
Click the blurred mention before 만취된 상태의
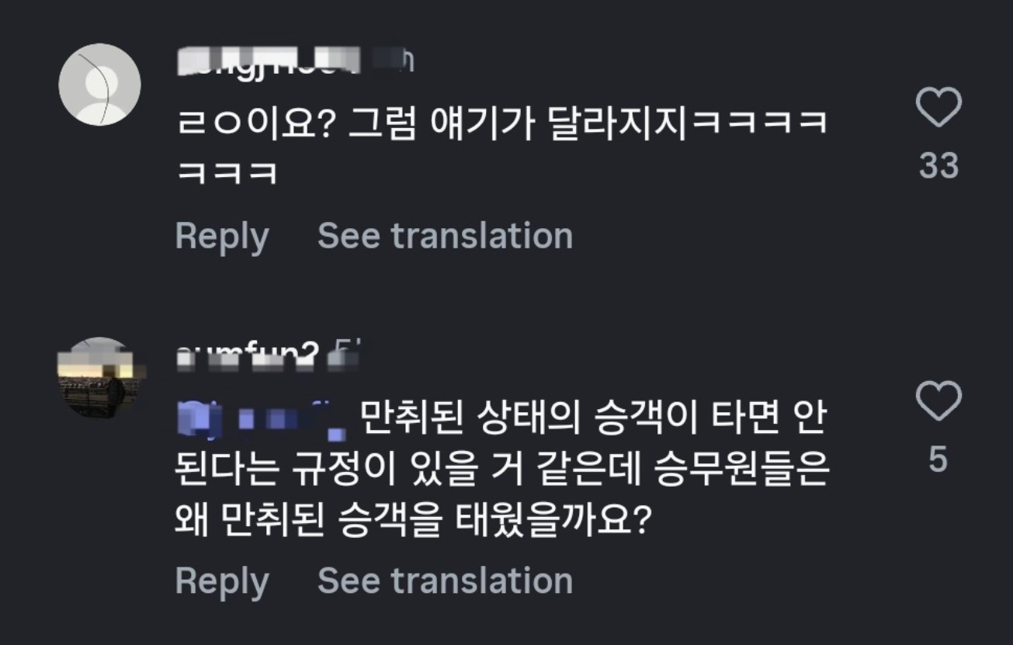coord(262,421)
